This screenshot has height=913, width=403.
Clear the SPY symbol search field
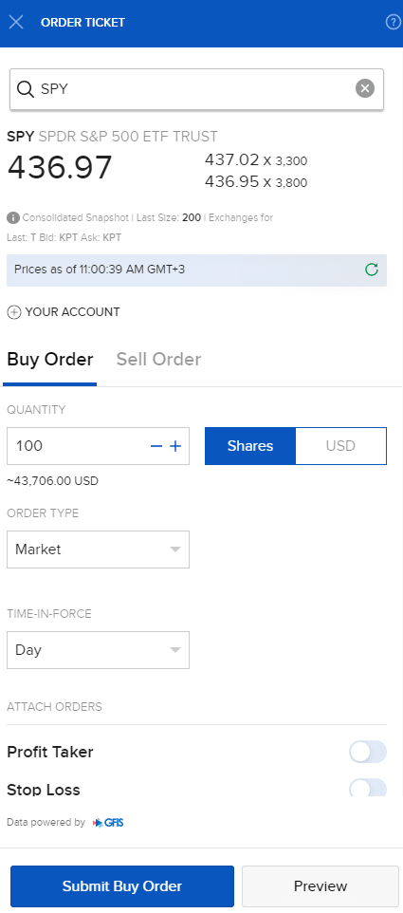(365, 88)
